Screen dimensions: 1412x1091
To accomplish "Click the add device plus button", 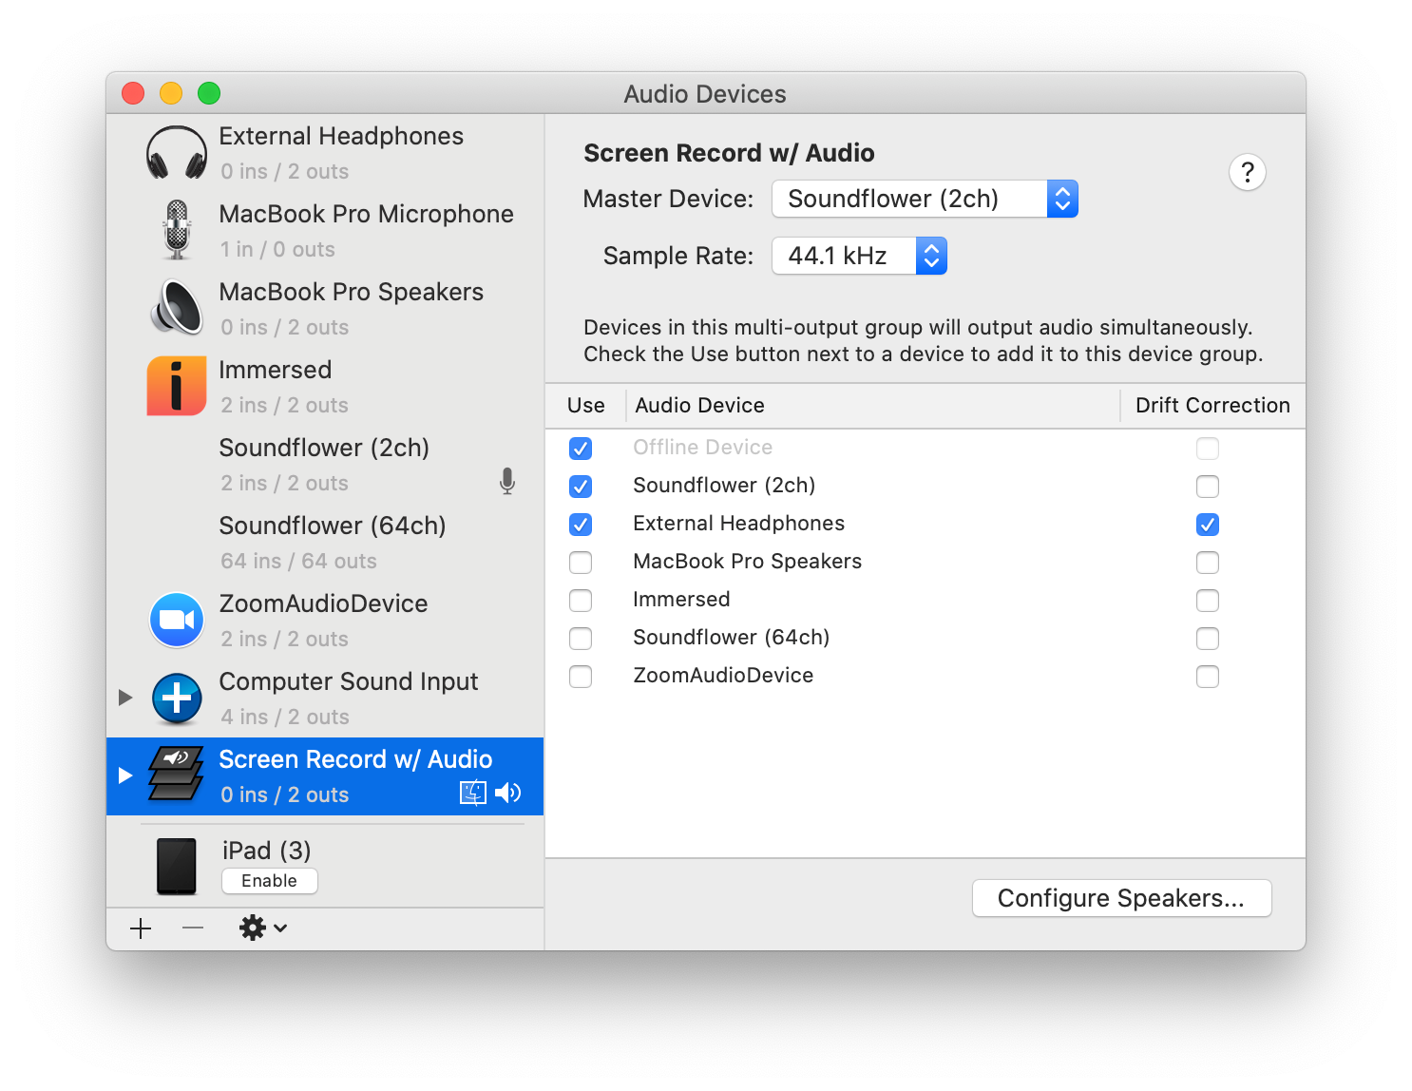I will pyautogui.click(x=141, y=928).
